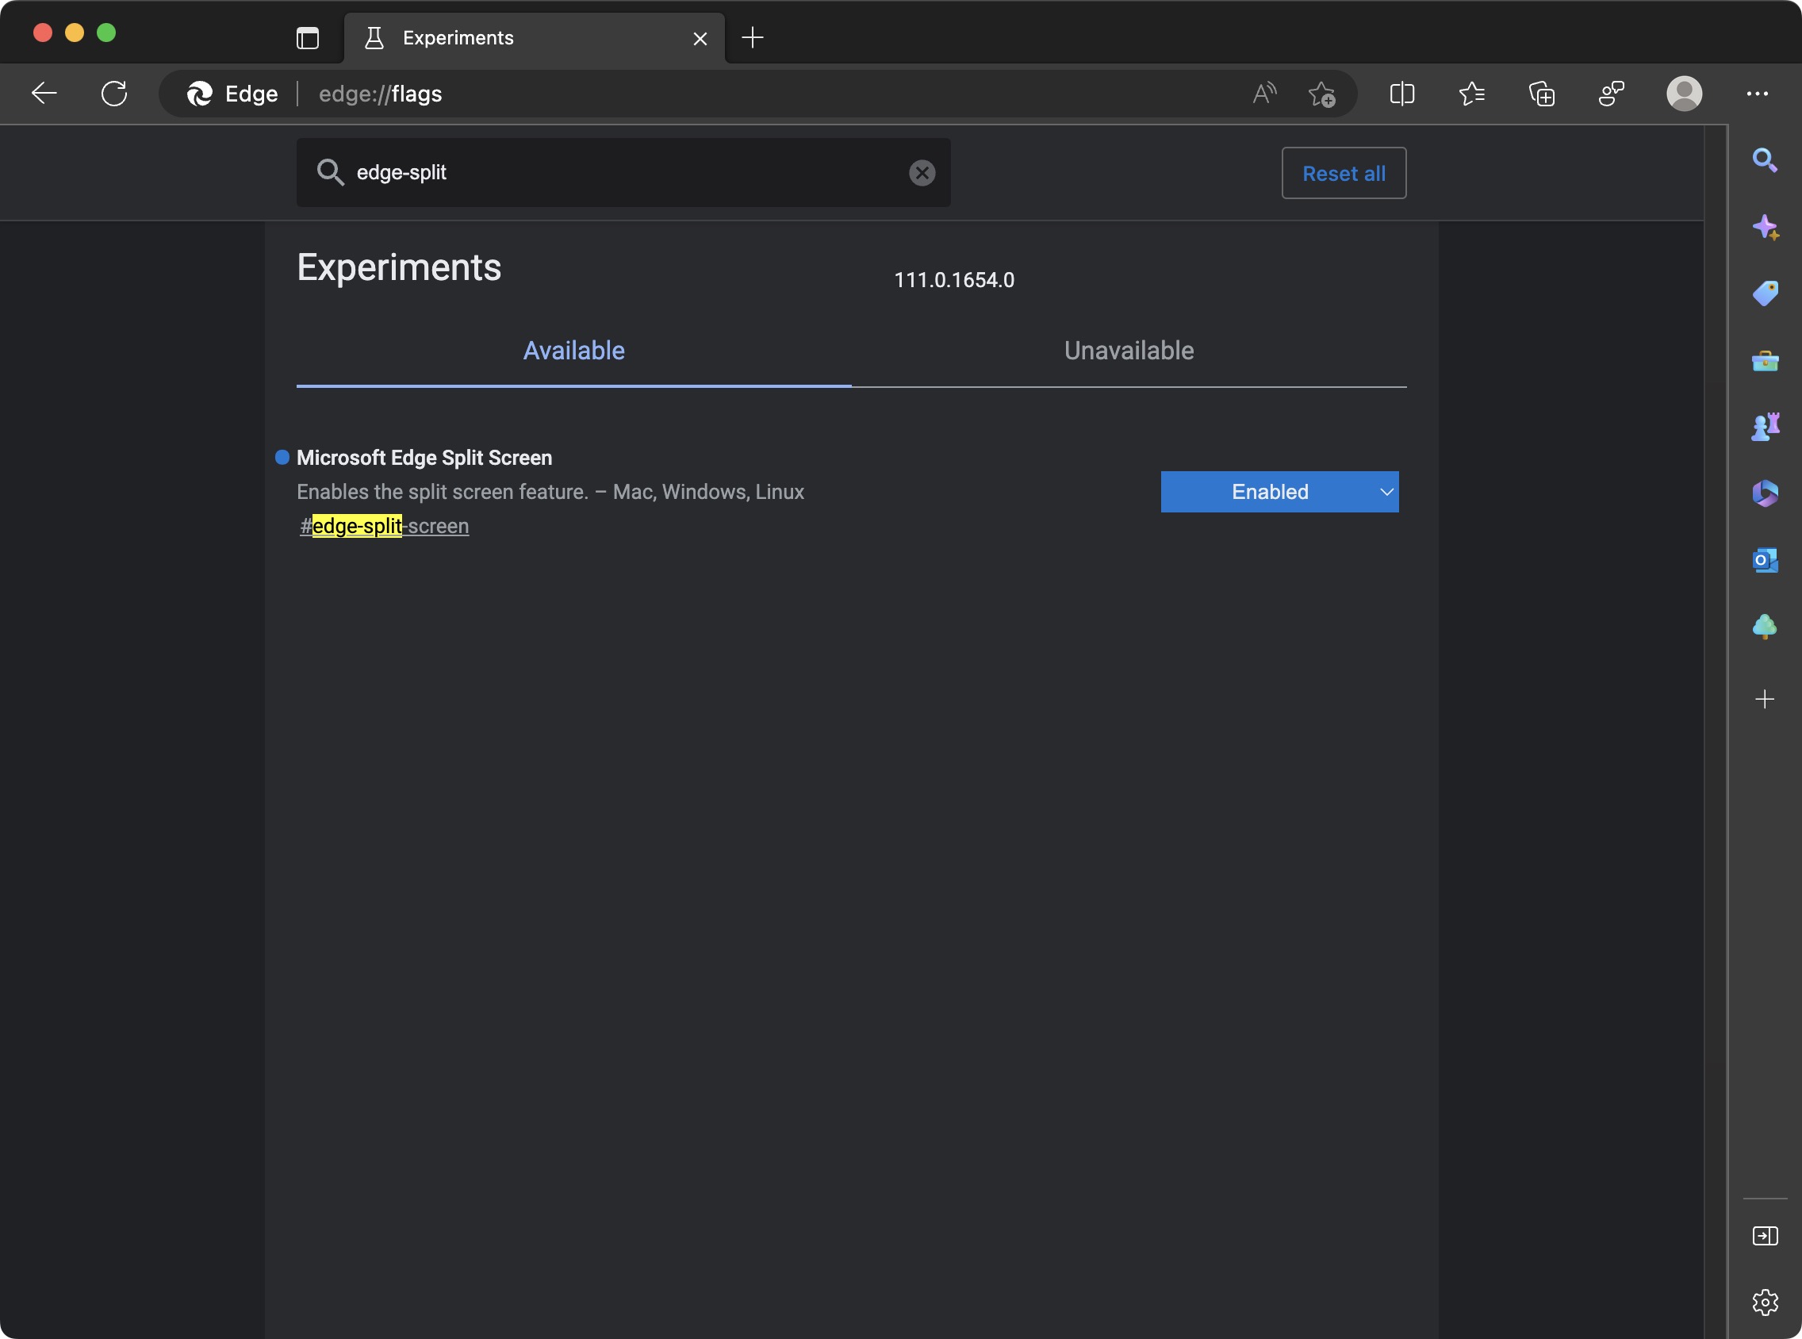The image size is (1802, 1339).
Task: Open the Settings and more menu
Action: pos(1757,94)
